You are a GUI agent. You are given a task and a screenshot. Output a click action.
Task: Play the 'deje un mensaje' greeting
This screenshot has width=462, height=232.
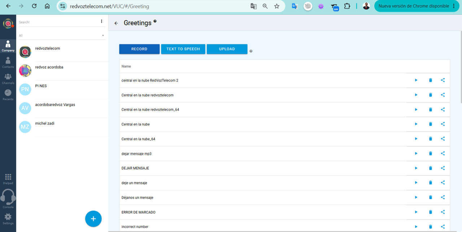tap(416, 183)
